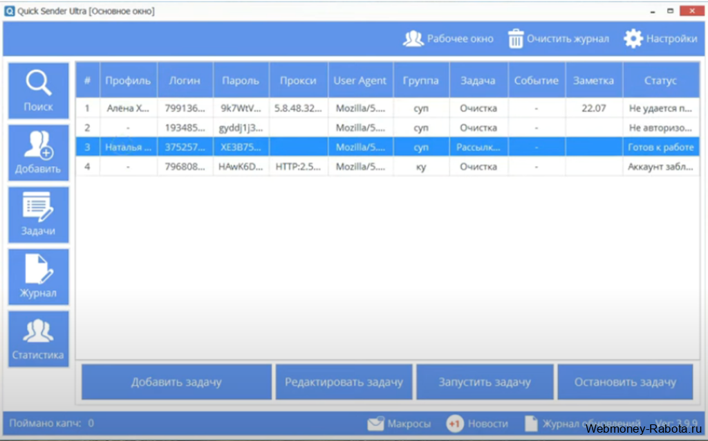Click password cell gyddj1j3...
This screenshot has width=708, height=441.
tap(241, 127)
